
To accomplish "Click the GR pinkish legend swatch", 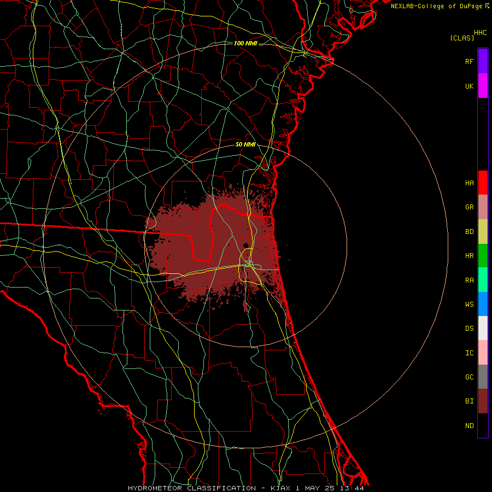I will point(483,207).
